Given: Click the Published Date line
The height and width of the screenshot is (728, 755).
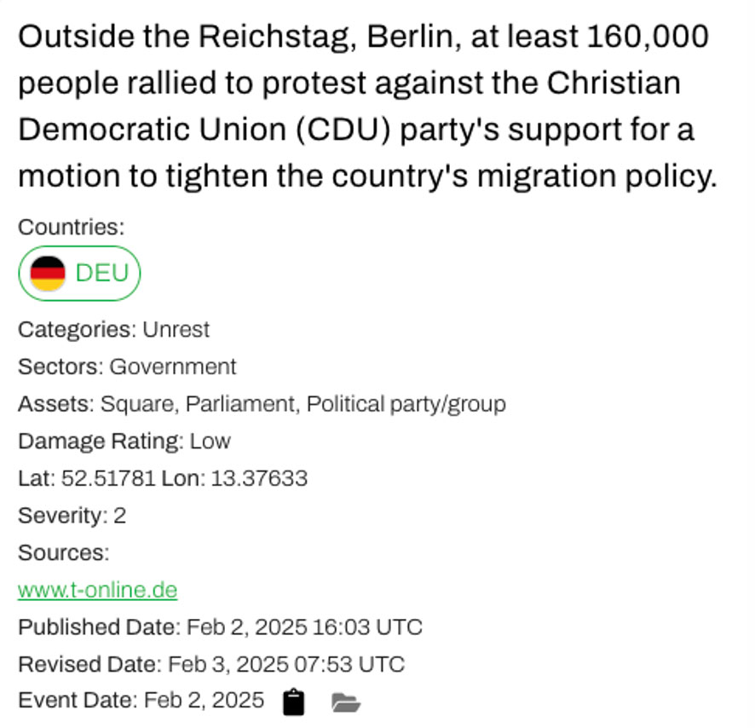Looking at the screenshot, I should pyautogui.click(x=220, y=627).
